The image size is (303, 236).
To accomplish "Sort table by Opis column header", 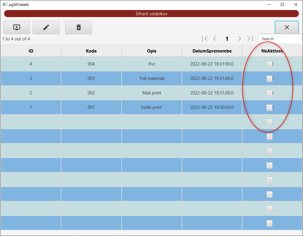I will [152, 51].
